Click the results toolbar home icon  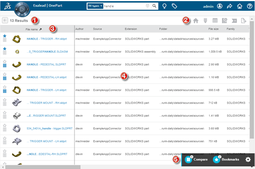tap(196, 21)
